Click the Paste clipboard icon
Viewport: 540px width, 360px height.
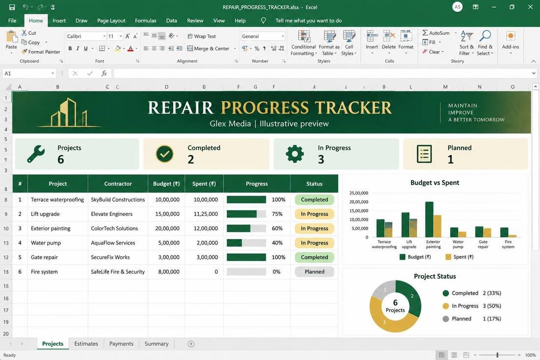[x=11, y=36]
